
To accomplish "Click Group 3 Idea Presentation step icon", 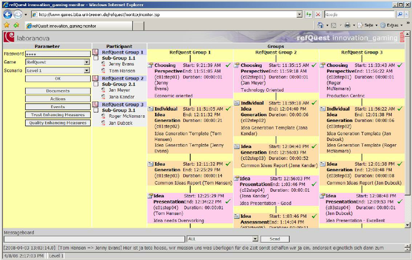I will click(322, 196).
